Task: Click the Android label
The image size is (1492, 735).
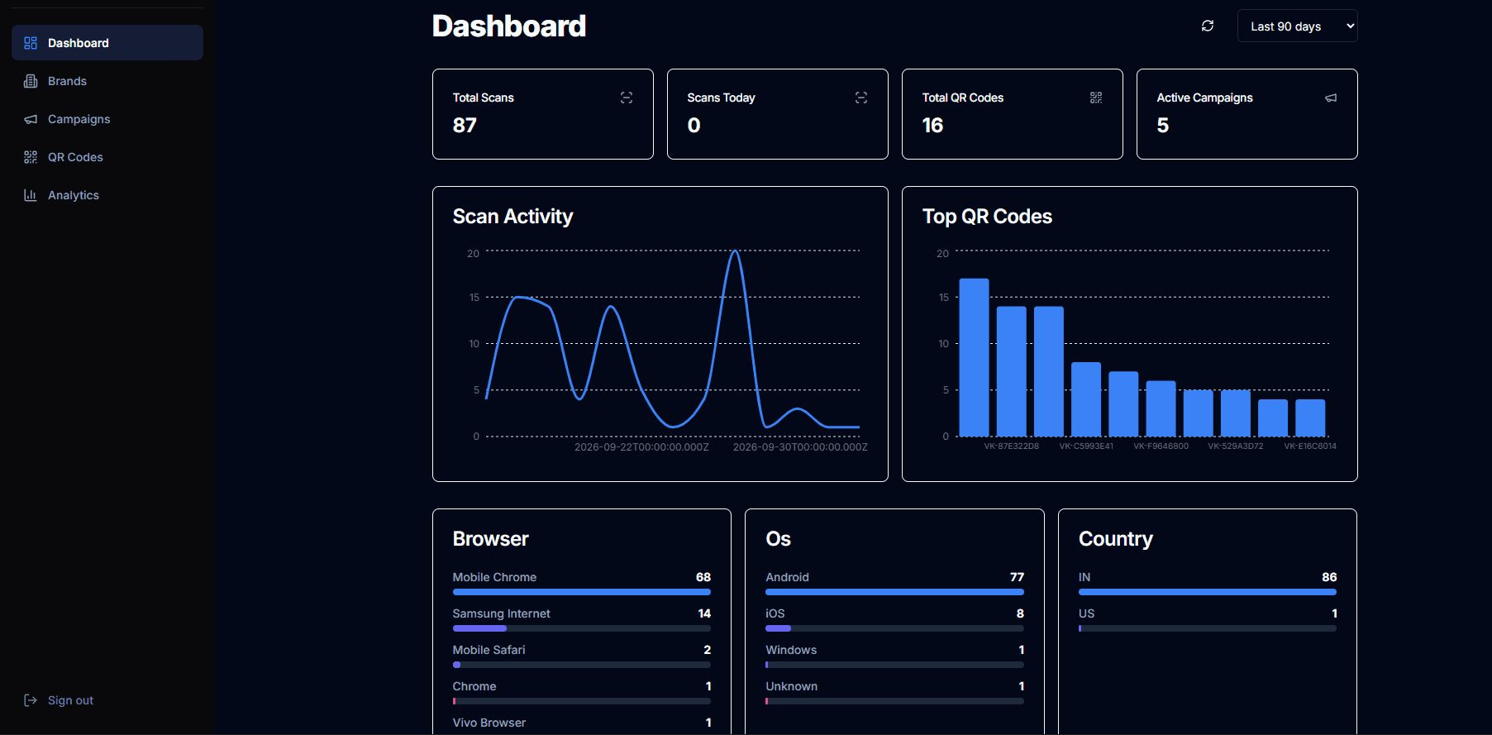Action: tap(787, 577)
